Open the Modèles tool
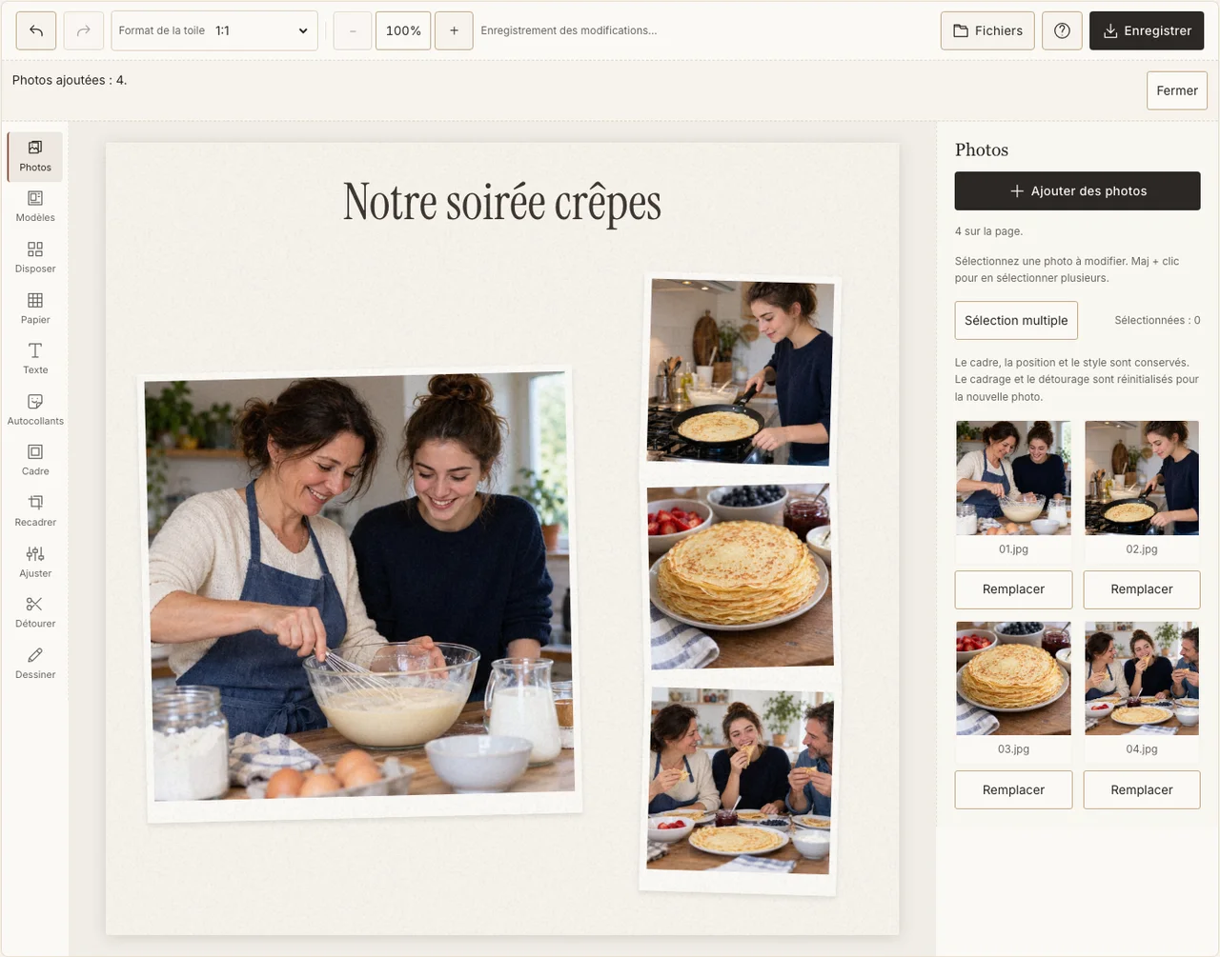1220x957 pixels. tap(35, 207)
